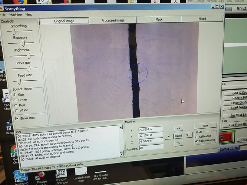Click the Brightness slider handle
The height and width of the screenshot is (185, 247).
pos(29,56)
